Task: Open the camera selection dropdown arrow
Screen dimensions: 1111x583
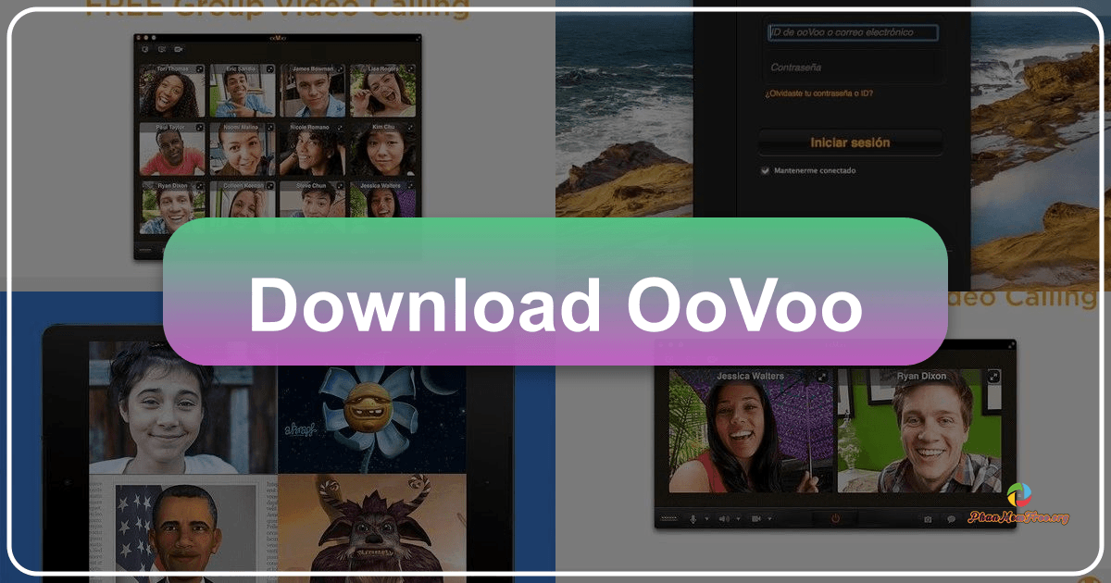Action: click(770, 517)
